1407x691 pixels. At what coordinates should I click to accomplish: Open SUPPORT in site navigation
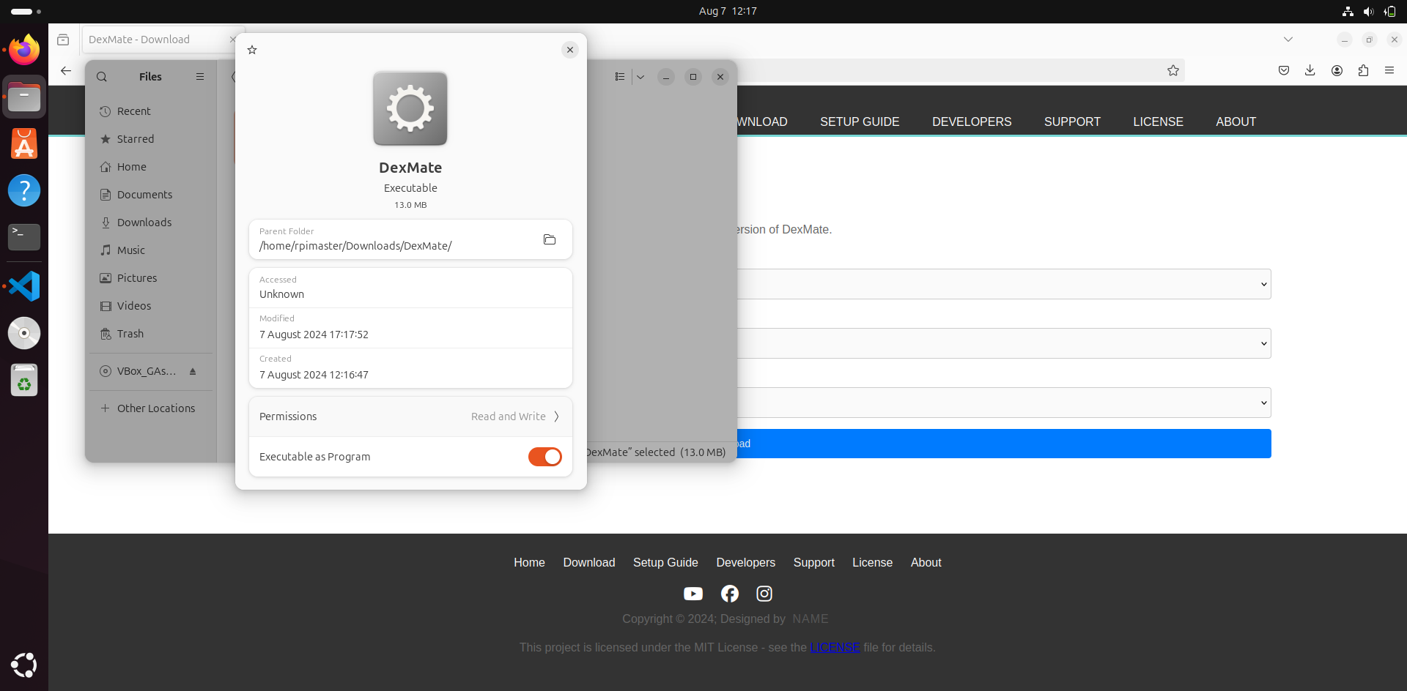pyautogui.click(x=1072, y=122)
